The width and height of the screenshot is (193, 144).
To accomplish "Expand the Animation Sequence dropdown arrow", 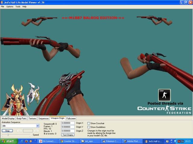I will [37, 126].
